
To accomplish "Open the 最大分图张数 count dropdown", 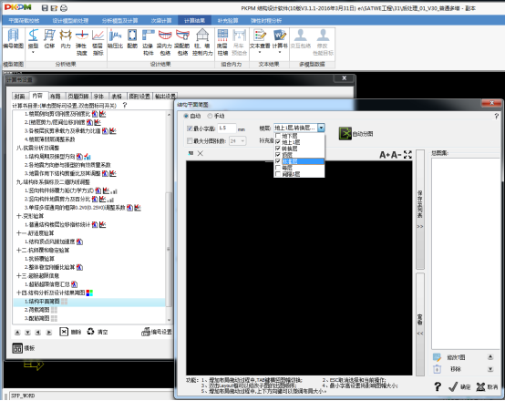I will 242,140.
